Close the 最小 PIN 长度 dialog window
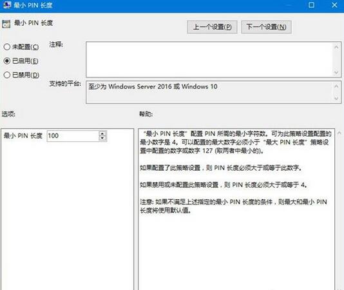 (334, 5)
